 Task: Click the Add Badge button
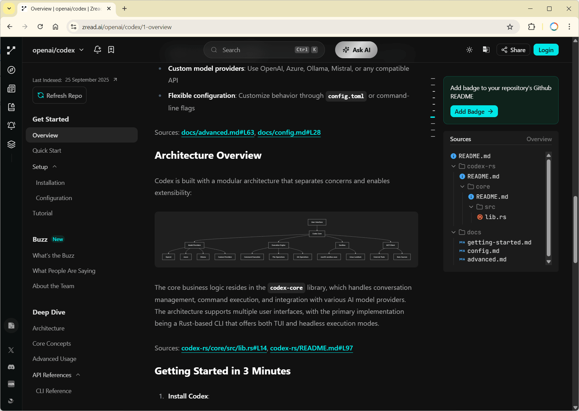click(474, 111)
